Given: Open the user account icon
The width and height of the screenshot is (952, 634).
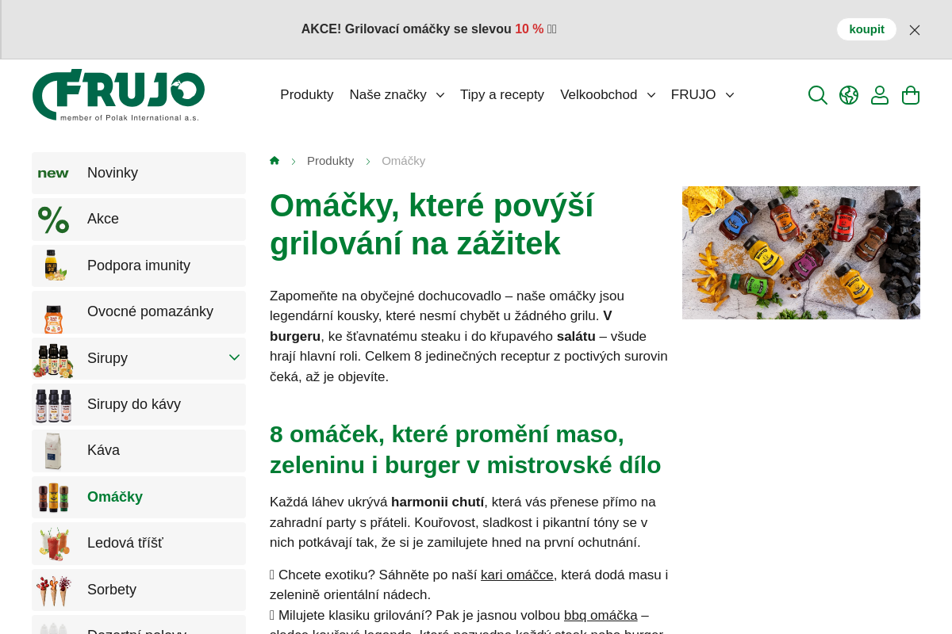Looking at the screenshot, I should (x=880, y=95).
